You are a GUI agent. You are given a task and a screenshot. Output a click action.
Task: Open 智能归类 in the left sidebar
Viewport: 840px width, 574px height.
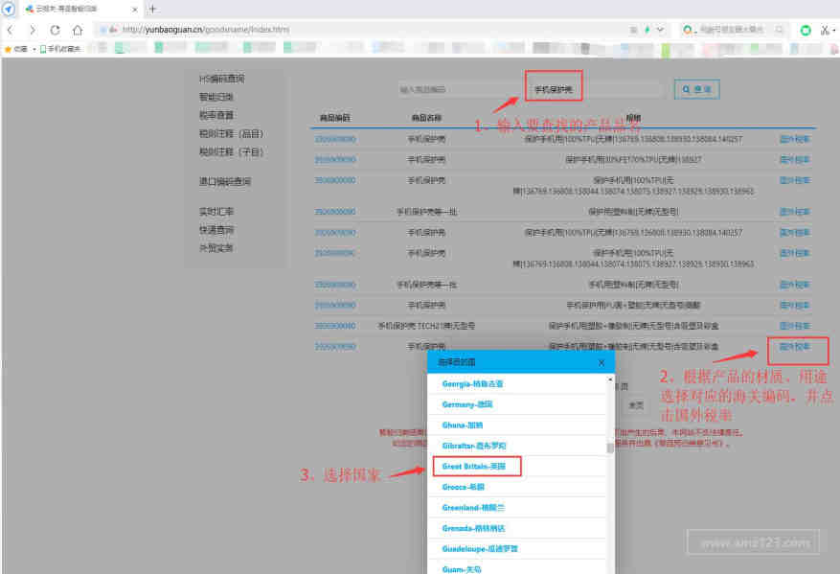pyautogui.click(x=216, y=97)
